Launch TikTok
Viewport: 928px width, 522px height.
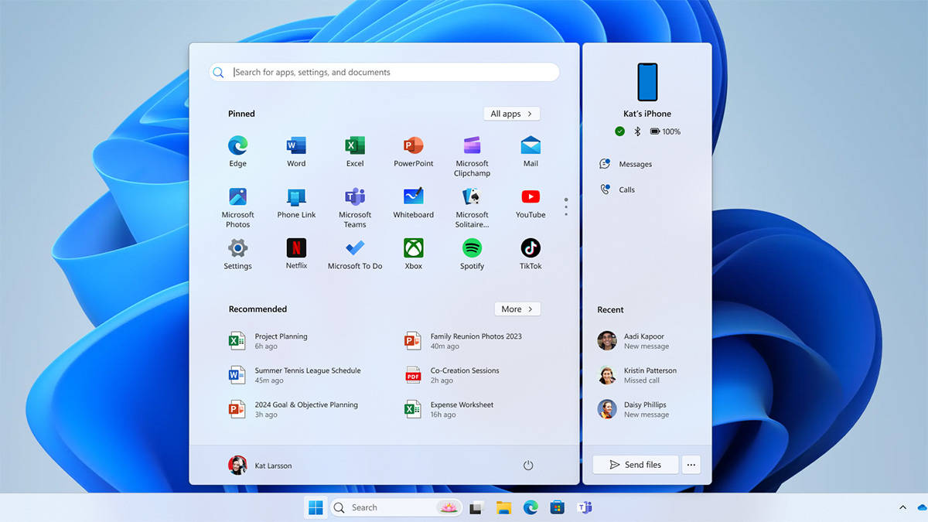click(x=531, y=254)
